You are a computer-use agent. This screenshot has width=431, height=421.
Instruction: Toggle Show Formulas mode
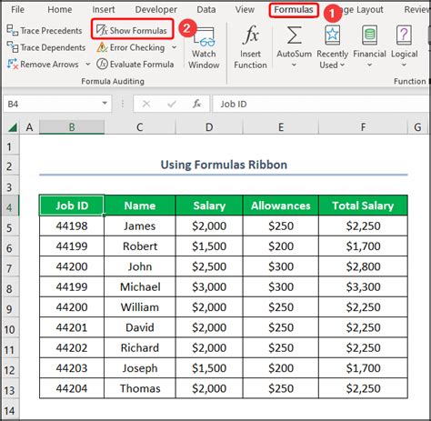point(132,30)
